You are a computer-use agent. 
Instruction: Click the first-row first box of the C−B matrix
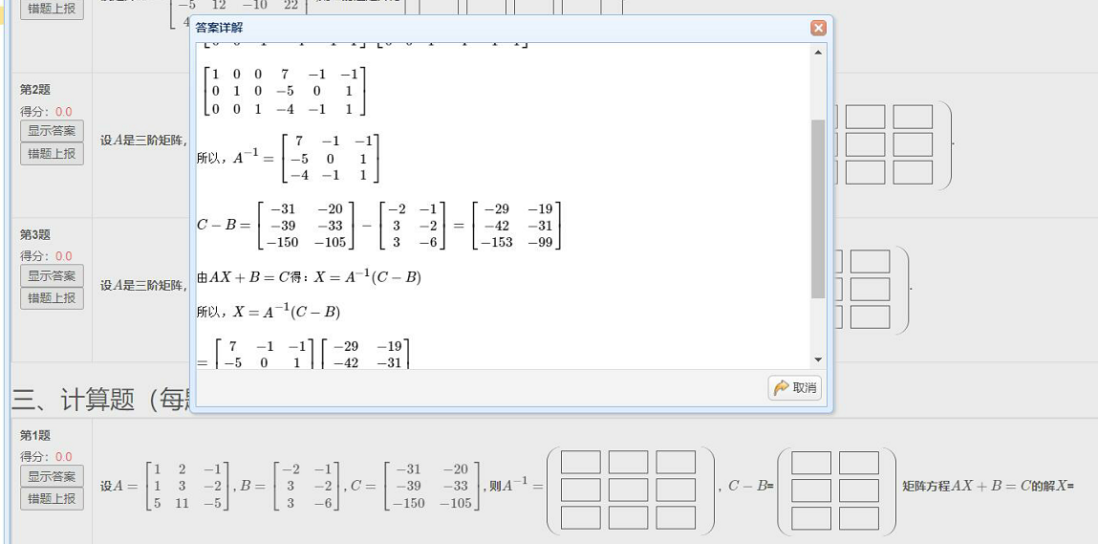[811, 463]
